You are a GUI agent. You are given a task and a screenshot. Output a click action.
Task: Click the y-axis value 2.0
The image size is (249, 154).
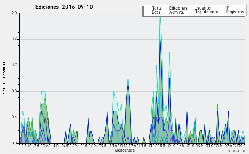[x=14, y=13]
